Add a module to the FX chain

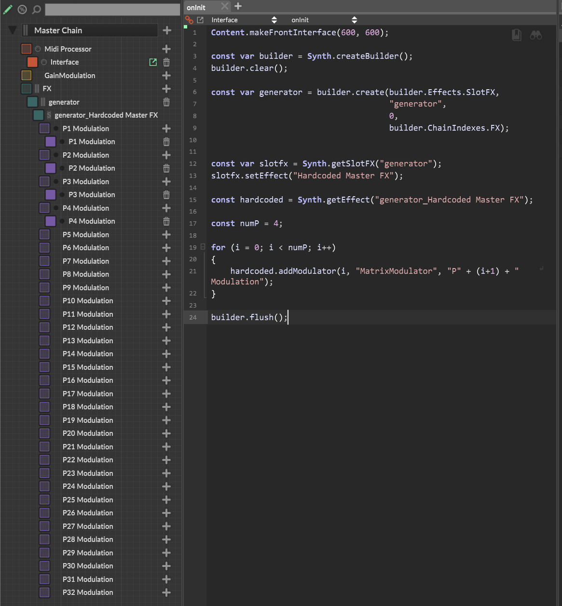[x=166, y=88]
